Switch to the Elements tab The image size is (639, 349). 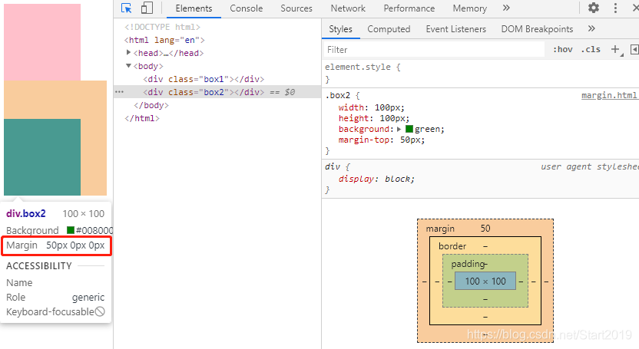[194, 8]
